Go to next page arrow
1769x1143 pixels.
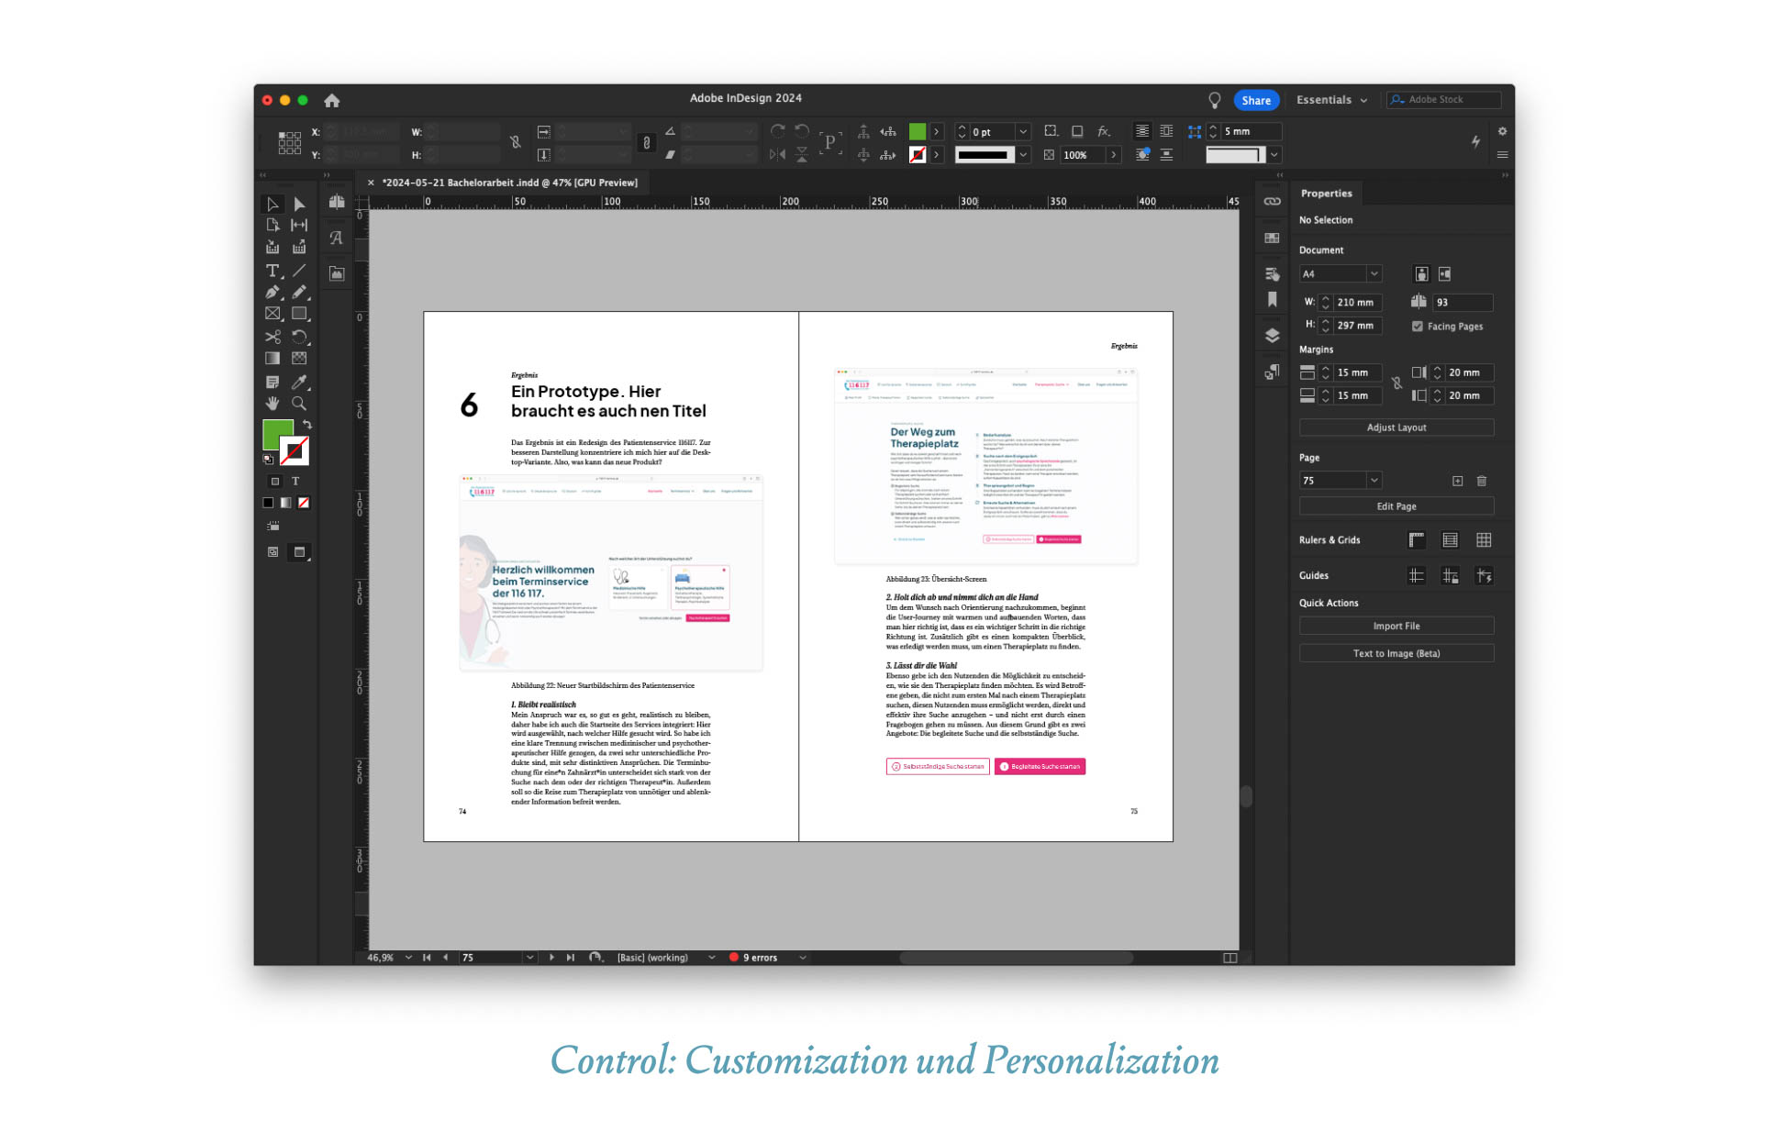551,958
